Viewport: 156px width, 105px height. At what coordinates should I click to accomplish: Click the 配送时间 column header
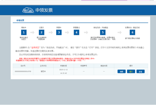coord(104,66)
